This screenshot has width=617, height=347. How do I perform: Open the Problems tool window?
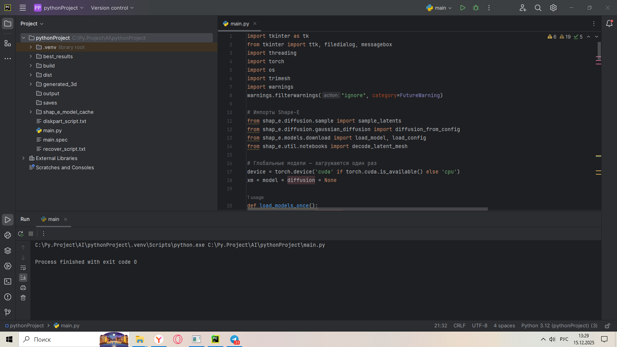point(8,297)
